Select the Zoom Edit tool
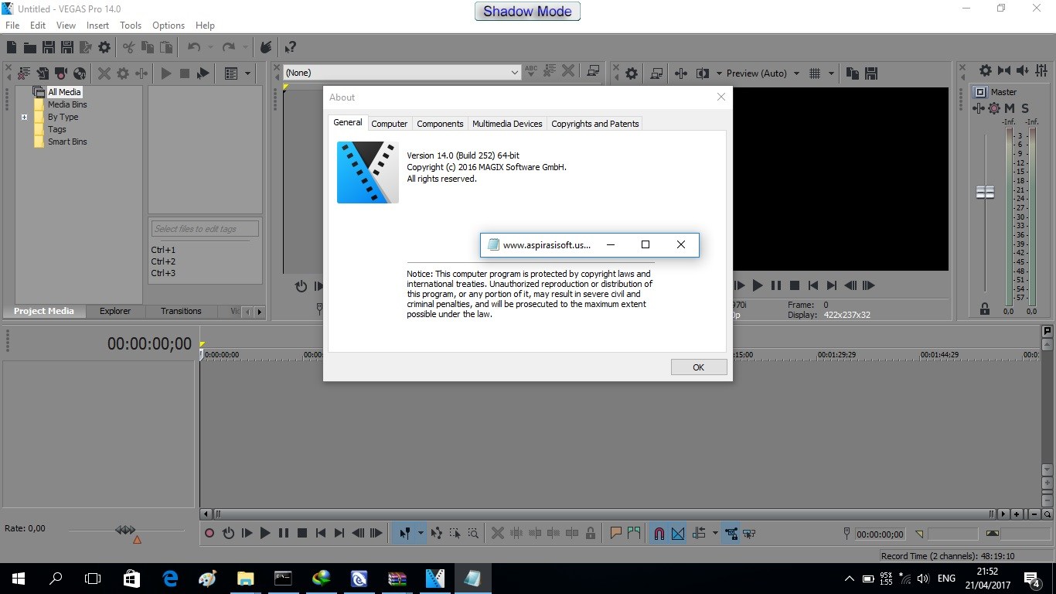This screenshot has height=594, width=1056. (x=473, y=533)
